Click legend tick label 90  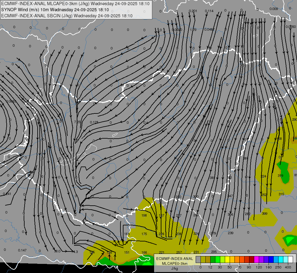[x=249, y=267]
